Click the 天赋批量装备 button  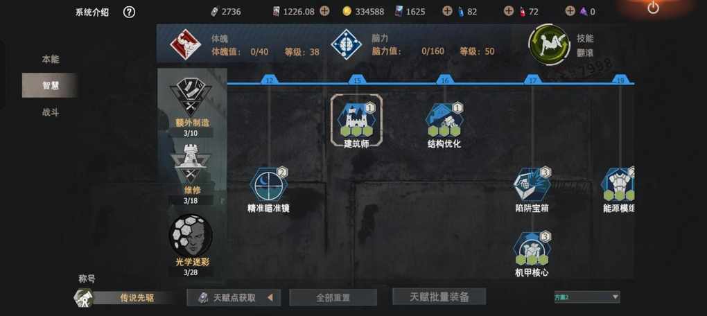point(439,297)
